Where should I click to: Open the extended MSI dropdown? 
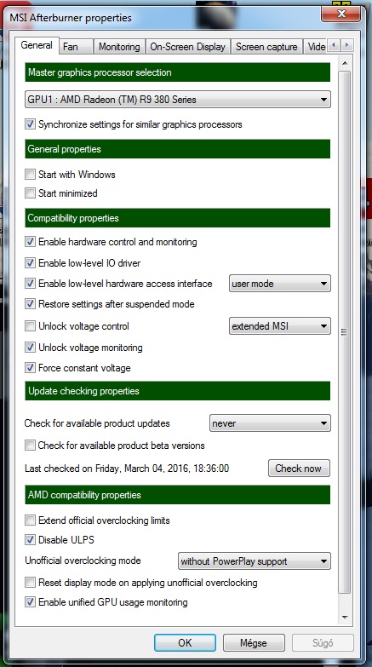tap(280, 326)
